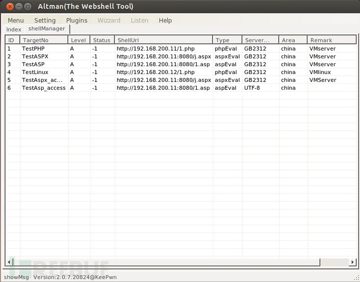Click the Status column header

click(102, 40)
